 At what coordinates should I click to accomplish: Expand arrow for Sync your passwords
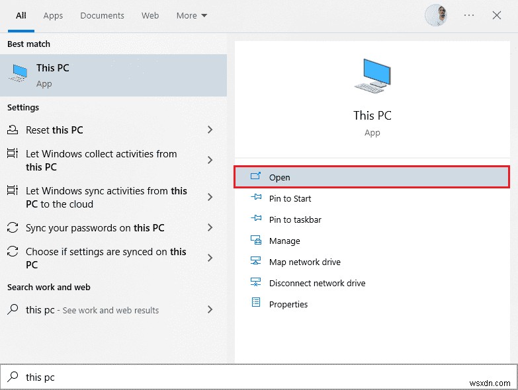click(210, 227)
